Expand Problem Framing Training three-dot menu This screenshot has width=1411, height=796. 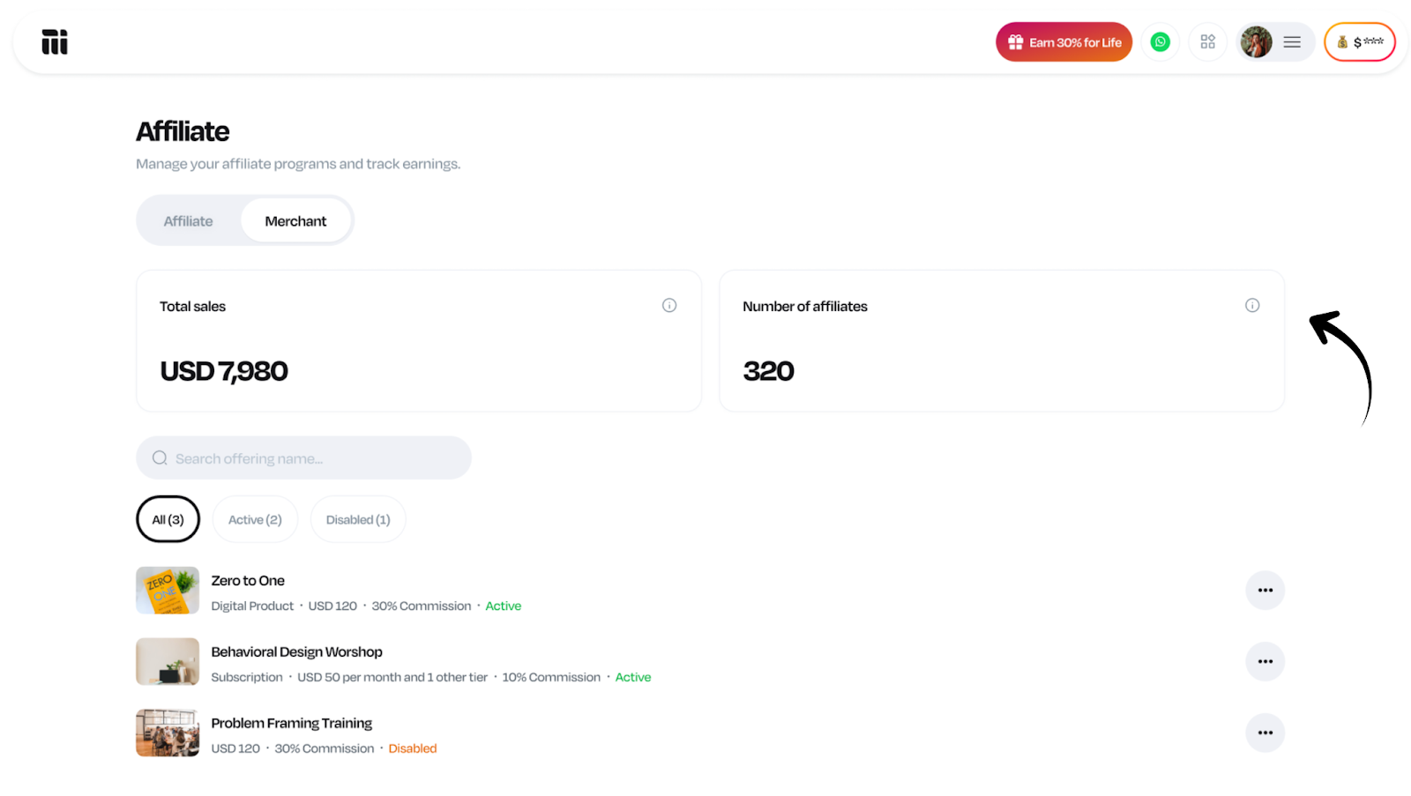(x=1265, y=733)
